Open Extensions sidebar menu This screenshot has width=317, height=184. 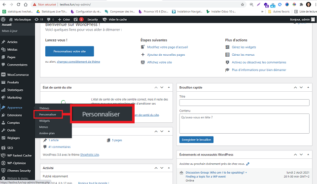coord(14,115)
